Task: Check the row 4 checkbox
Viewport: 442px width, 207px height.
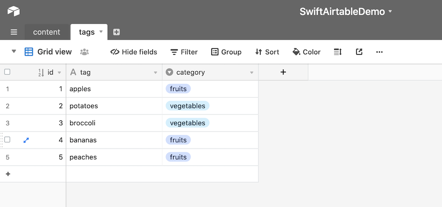Action: (7, 140)
